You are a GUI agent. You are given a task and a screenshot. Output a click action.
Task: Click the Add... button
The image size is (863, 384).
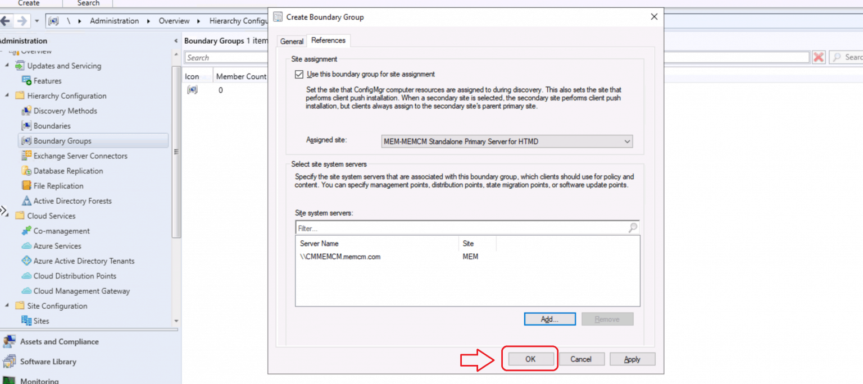point(549,319)
